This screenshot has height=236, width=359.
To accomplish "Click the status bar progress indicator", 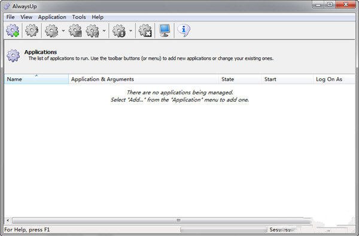I will 223,229.
